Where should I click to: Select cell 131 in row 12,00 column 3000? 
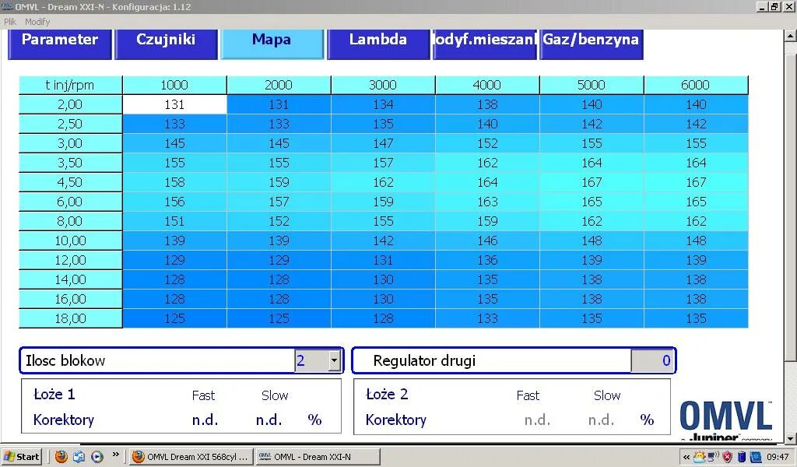tap(383, 260)
